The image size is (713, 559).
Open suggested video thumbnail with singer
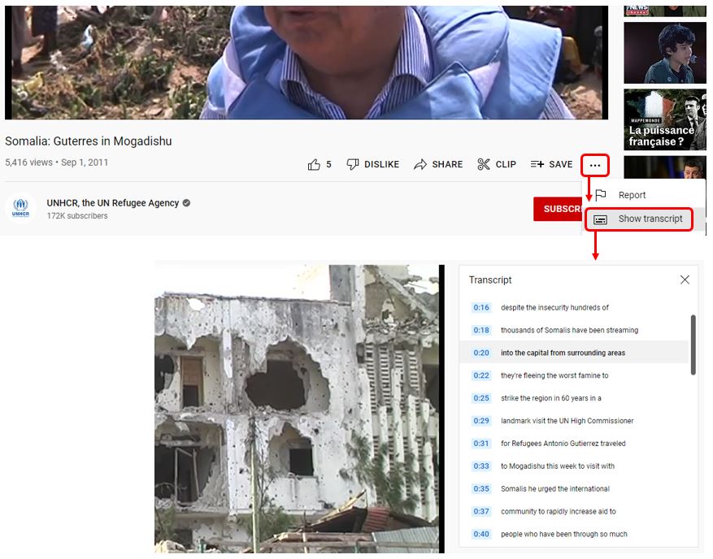tap(663, 53)
